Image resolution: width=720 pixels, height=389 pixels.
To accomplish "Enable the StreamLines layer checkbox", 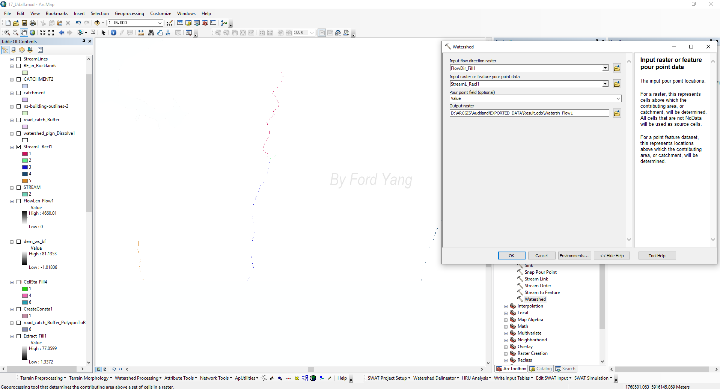I will click(x=18, y=59).
